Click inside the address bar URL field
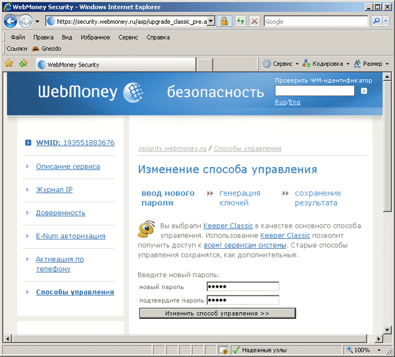Image resolution: width=395 pixels, height=357 pixels. (130, 22)
